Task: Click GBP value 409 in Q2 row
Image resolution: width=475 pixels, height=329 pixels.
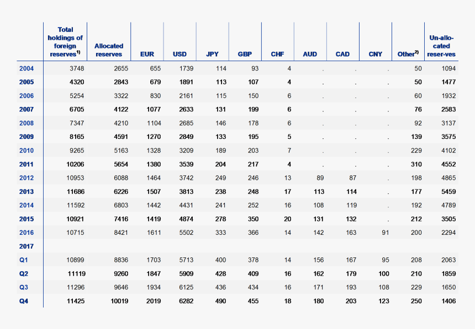Action: (254, 274)
